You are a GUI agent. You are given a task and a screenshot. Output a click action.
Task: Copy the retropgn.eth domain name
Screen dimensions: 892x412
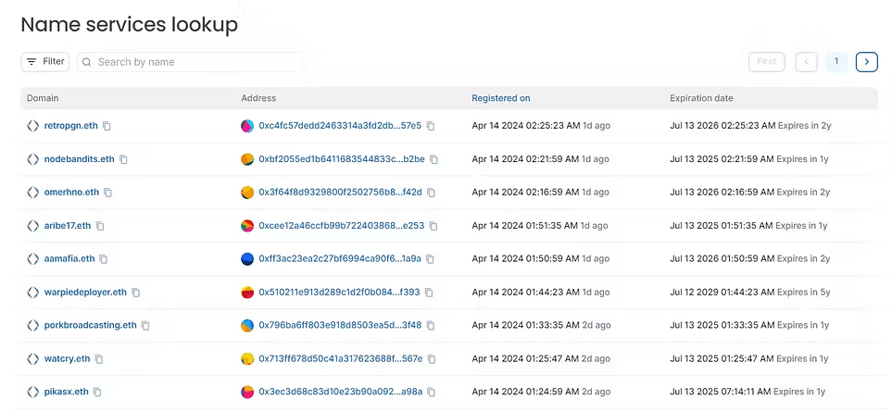pos(107,126)
